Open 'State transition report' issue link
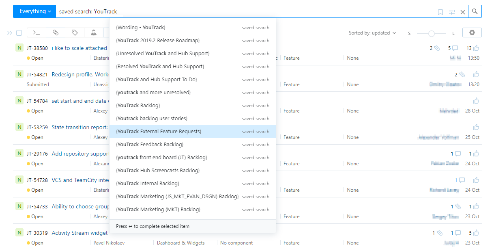The width and height of the screenshot is (494, 249). (x=80, y=127)
